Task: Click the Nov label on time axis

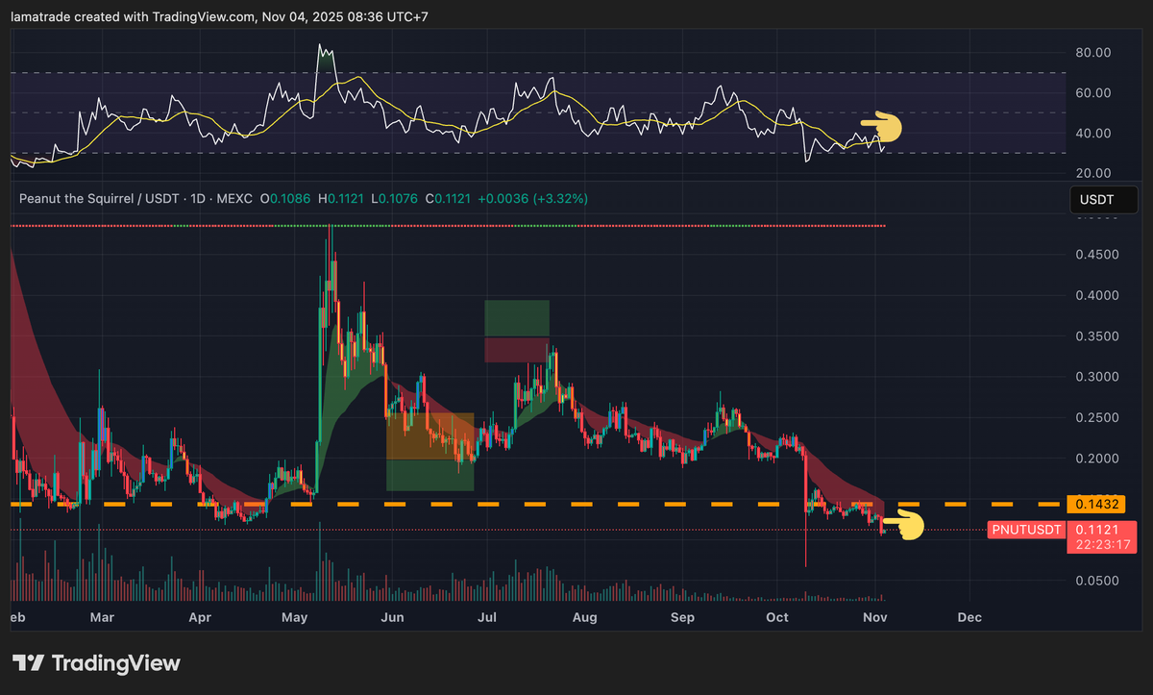Action: (x=875, y=617)
